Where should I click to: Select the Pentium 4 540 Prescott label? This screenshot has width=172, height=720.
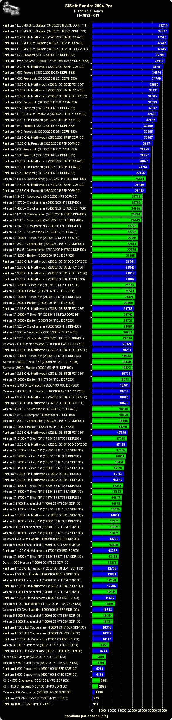coord(39,126)
